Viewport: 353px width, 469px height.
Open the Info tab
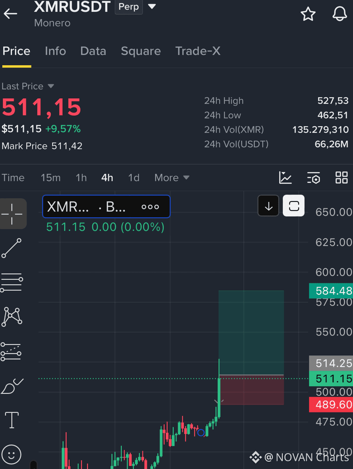[x=55, y=51]
